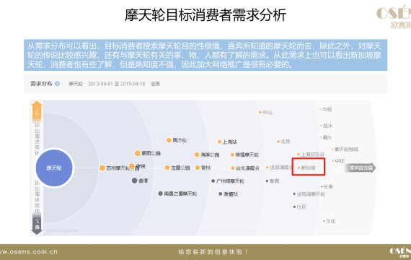Image resolution: width=411 pixels, height=260 pixels.
Task: Click the 最大 node
Action: [x=326, y=137]
